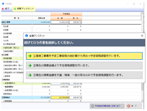Click the scrollbar up arrow of the table
147x111 pixels.
click(x=143, y=13)
